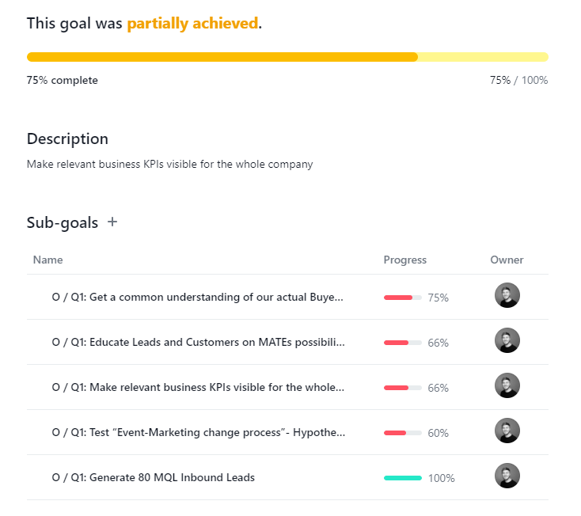581x516 pixels.
Task: Click the Owner column header
Action: tap(507, 260)
